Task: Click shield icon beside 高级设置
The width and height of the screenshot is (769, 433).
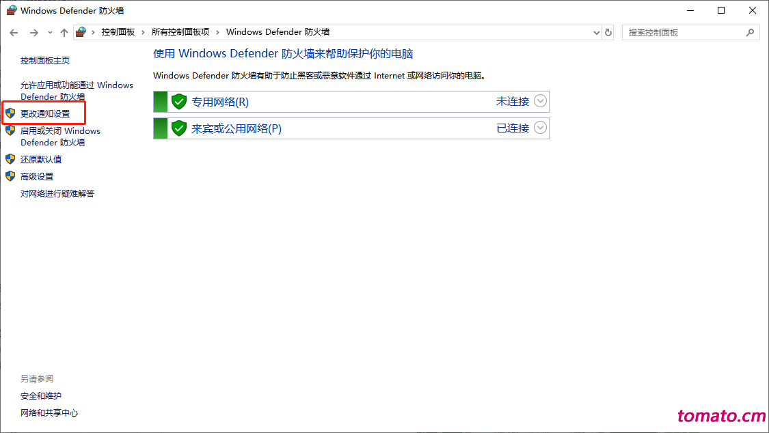Action: tap(10, 176)
